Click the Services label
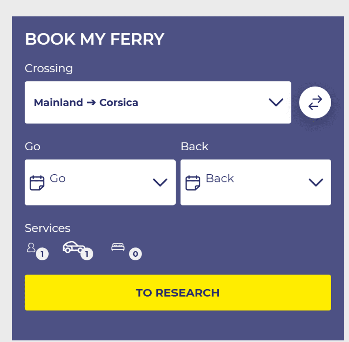Image resolution: width=349 pixels, height=342 pixels. [47, 228]
